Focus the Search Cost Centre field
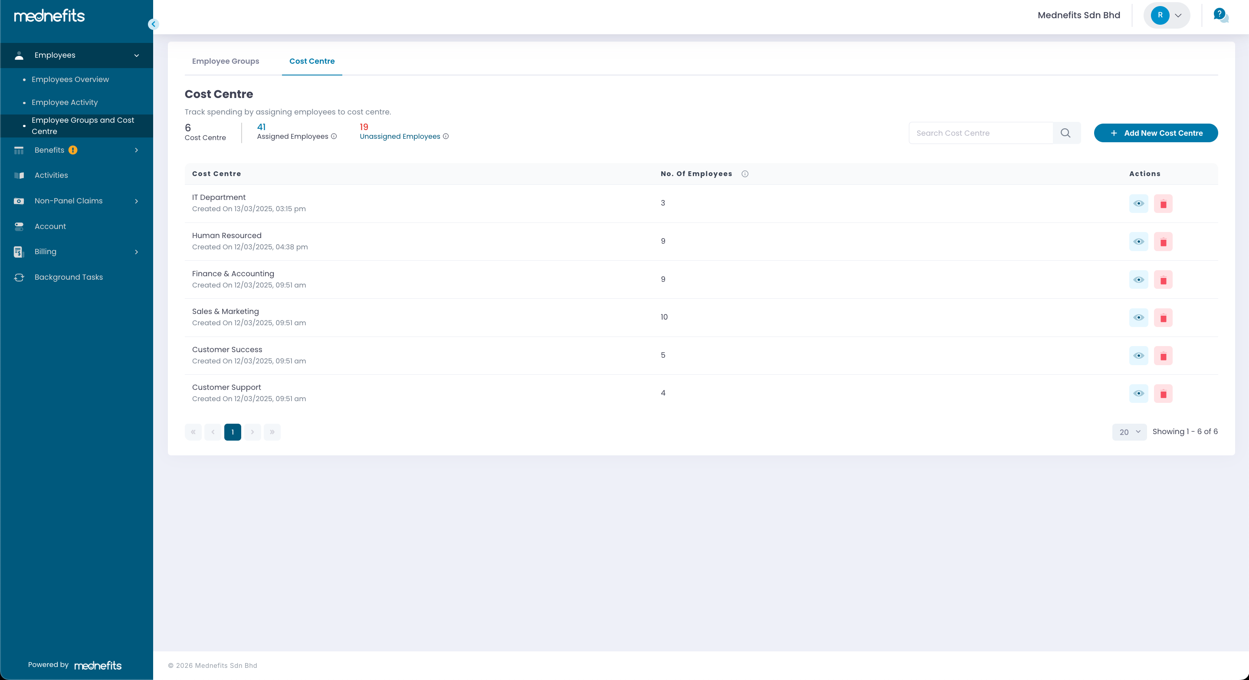 click(x=980, y=133)
